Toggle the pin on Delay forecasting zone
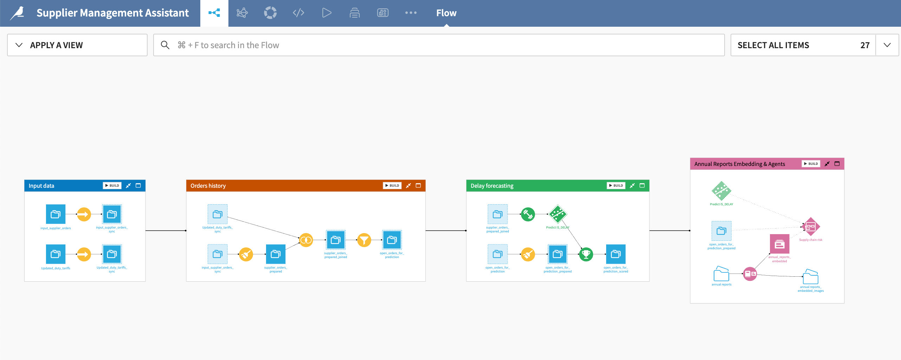901x360 pixels. [x=632, y=185]
